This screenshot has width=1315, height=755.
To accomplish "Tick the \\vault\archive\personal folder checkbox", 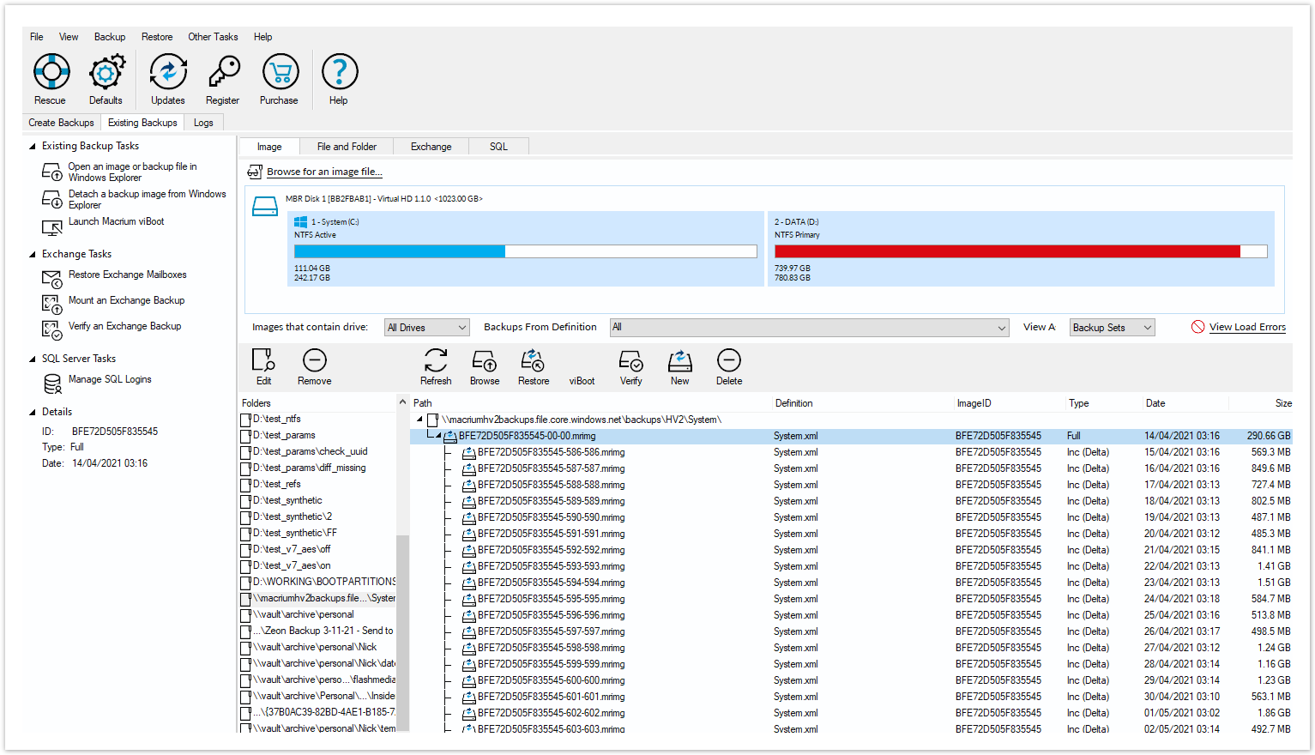I will coord(245,615).
